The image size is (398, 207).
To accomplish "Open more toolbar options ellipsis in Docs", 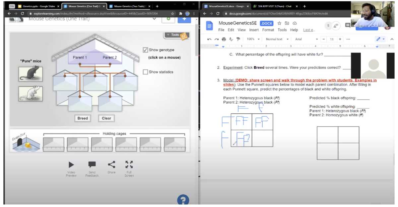I will (348, 39).
